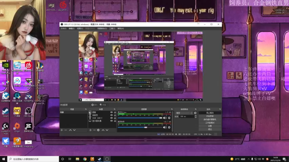Adjust the desktop audio volume slider
This screenshot has height=162, width=289.
pos(140,127)
